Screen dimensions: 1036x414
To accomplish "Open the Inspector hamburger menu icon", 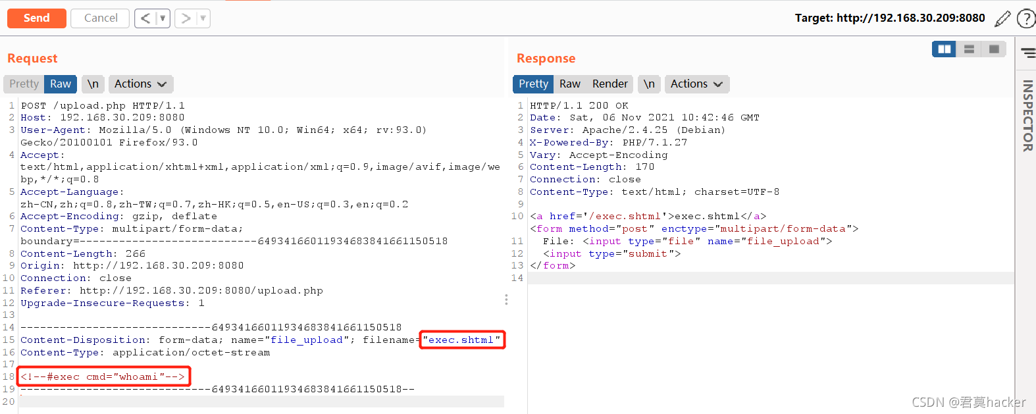I will [1028, 52].
